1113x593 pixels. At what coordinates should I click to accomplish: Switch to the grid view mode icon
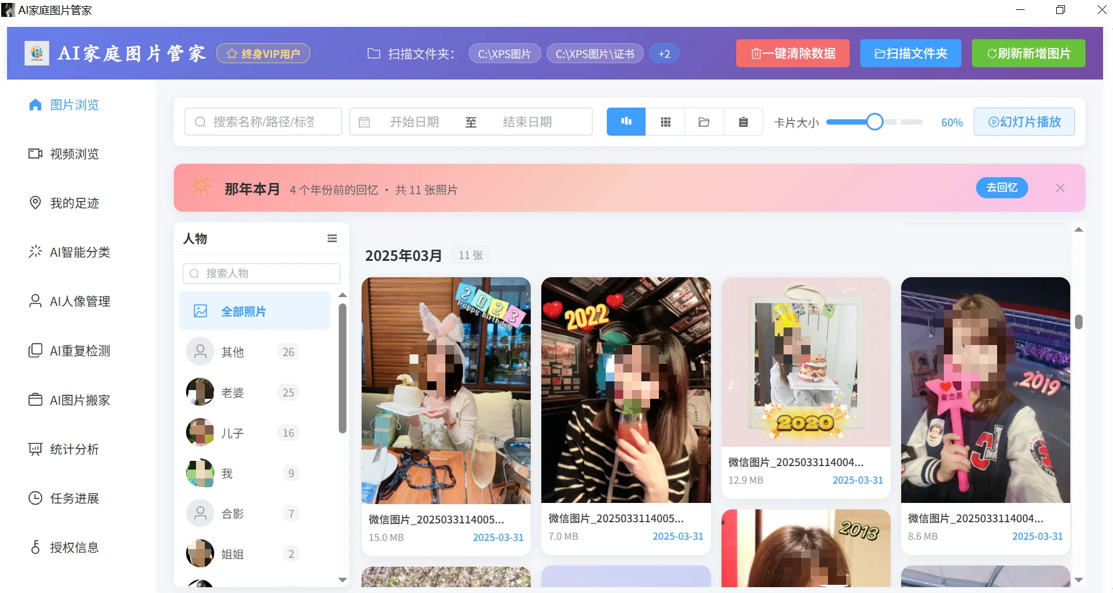tap(665, 122)
